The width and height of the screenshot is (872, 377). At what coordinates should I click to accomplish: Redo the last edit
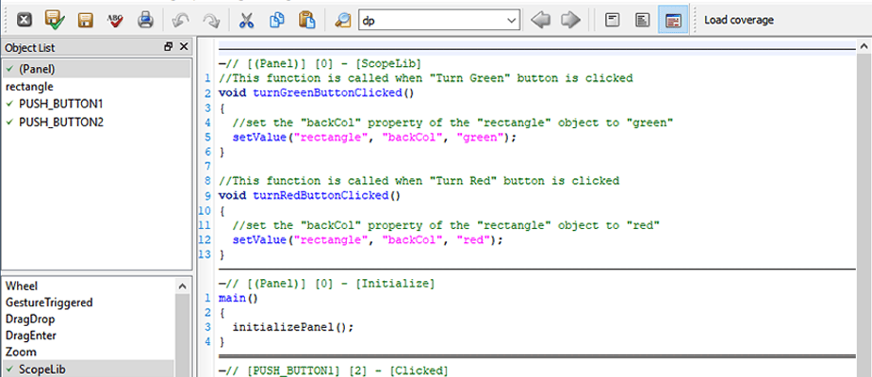pyautogui.click(x=211, y=21)
